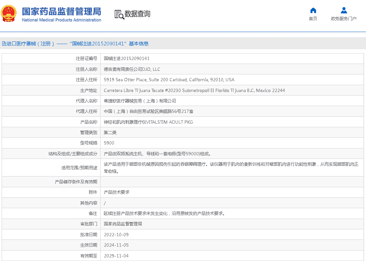
Task: Click the Tijuana production address value
Action: (x=194, y=90)
